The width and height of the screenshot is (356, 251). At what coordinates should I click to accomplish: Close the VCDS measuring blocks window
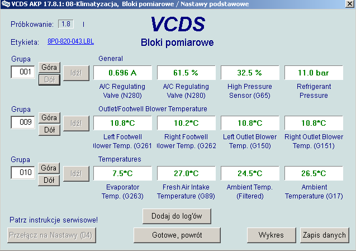click(x=350, y=4)
